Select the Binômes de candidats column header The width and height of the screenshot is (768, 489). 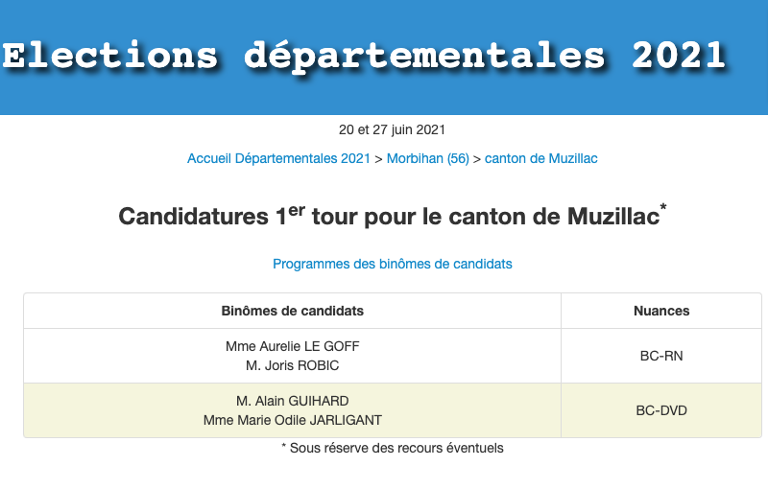coord(293,311)
